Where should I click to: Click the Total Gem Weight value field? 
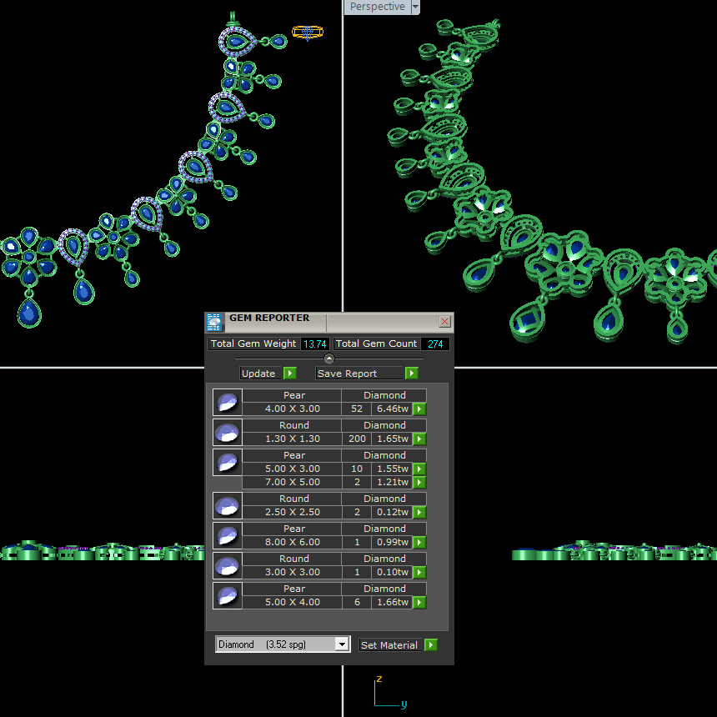pos(314,343)
